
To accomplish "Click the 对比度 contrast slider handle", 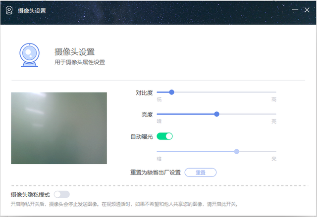I will tap(172, 92).
